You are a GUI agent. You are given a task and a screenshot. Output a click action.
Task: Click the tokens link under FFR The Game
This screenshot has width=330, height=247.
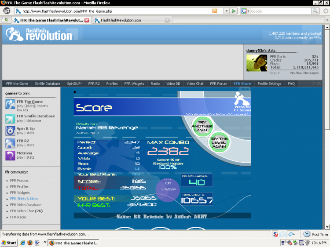(43, 106)
